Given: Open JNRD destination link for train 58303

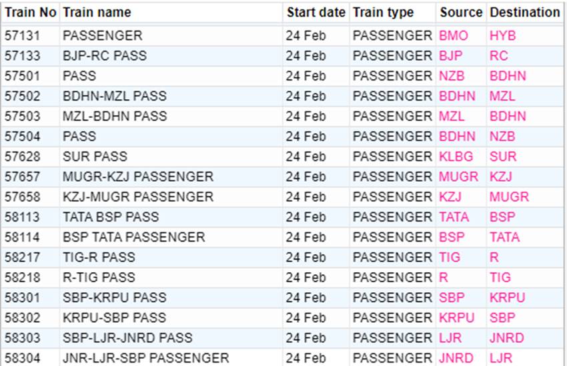Looking at the screenshot, I should pos(506,337).
